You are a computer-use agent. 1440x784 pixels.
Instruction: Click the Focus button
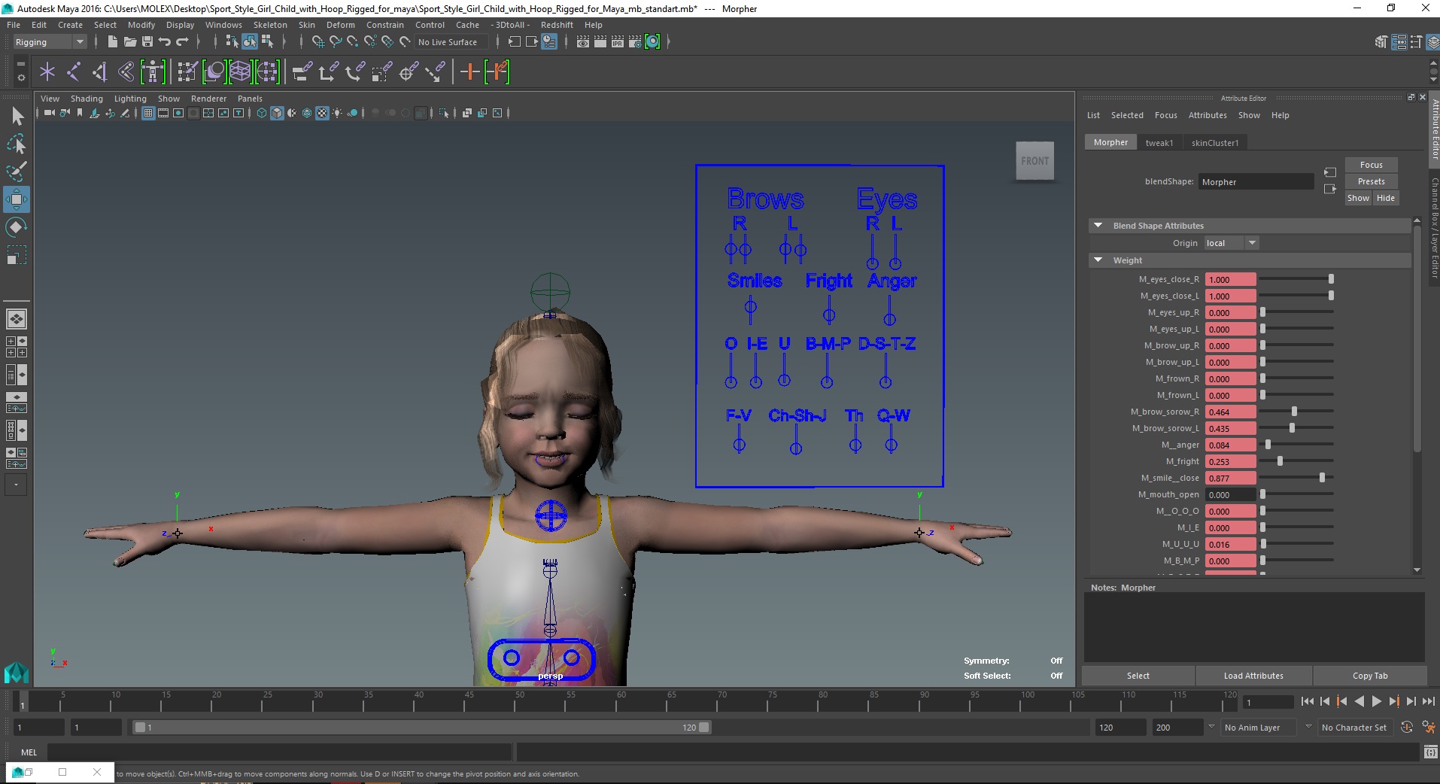coord(1371,165)
